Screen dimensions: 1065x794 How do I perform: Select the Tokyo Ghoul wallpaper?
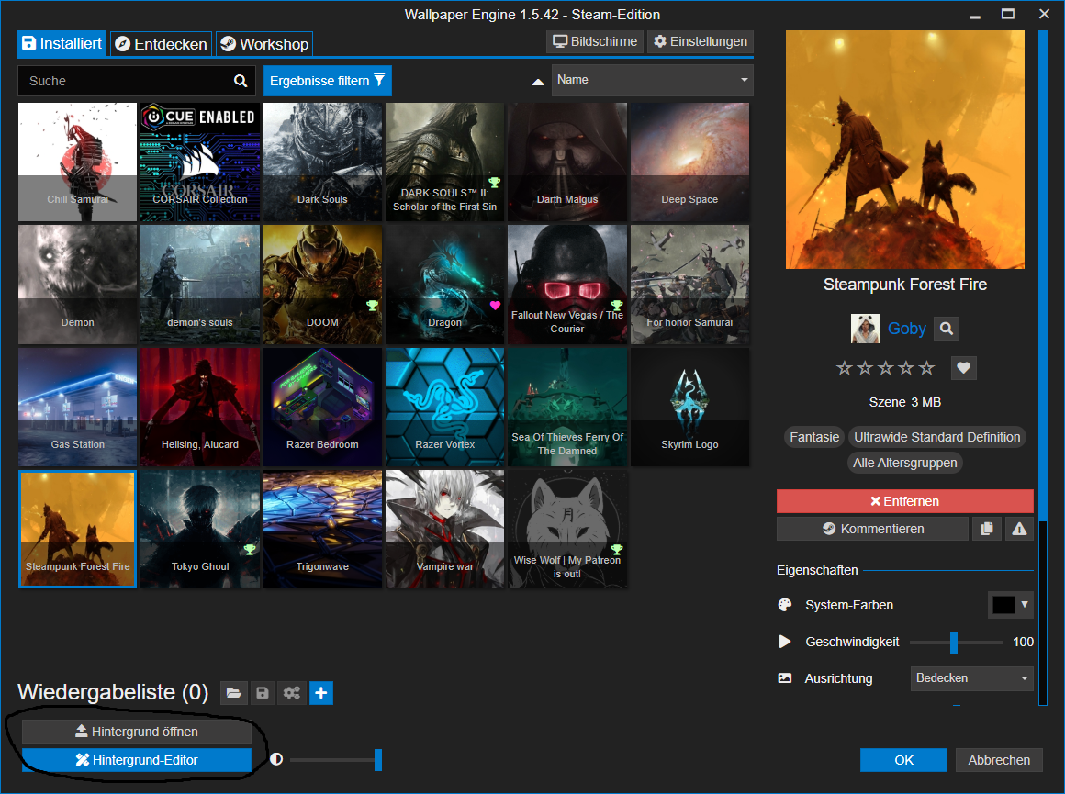[x=200, y=529]
